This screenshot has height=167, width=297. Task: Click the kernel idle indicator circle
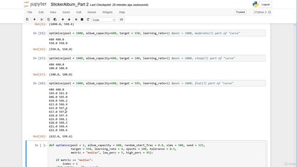(269, 13)
